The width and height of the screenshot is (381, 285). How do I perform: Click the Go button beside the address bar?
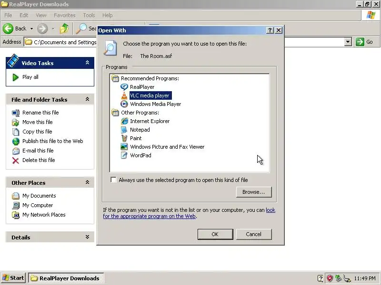[364, 42]
